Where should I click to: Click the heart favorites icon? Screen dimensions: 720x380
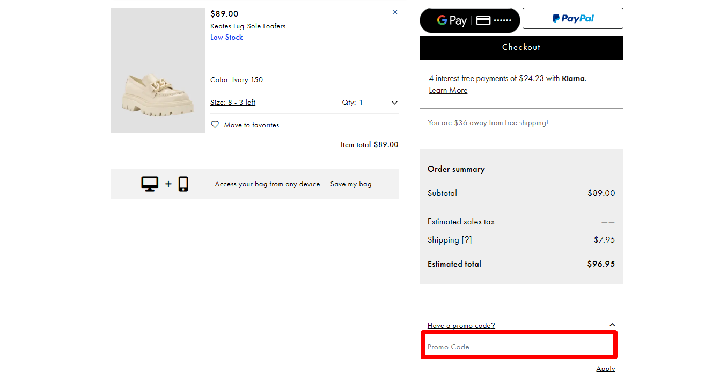pyautogui.click(x=215, y=125)
